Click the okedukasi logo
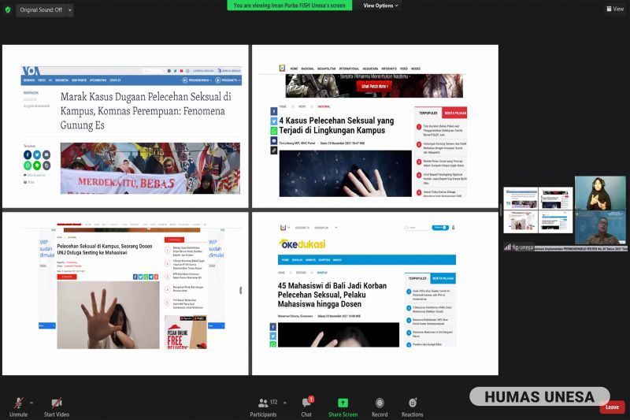The height and width of the screenshot is (420, 630). coord(302,244)
